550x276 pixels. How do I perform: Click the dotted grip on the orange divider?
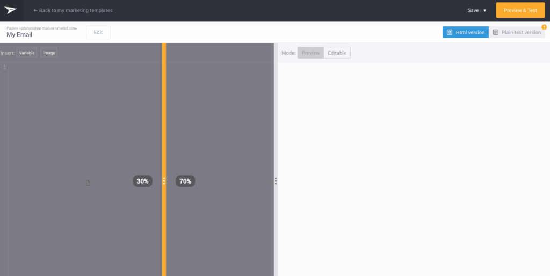[x=164, y=181]
